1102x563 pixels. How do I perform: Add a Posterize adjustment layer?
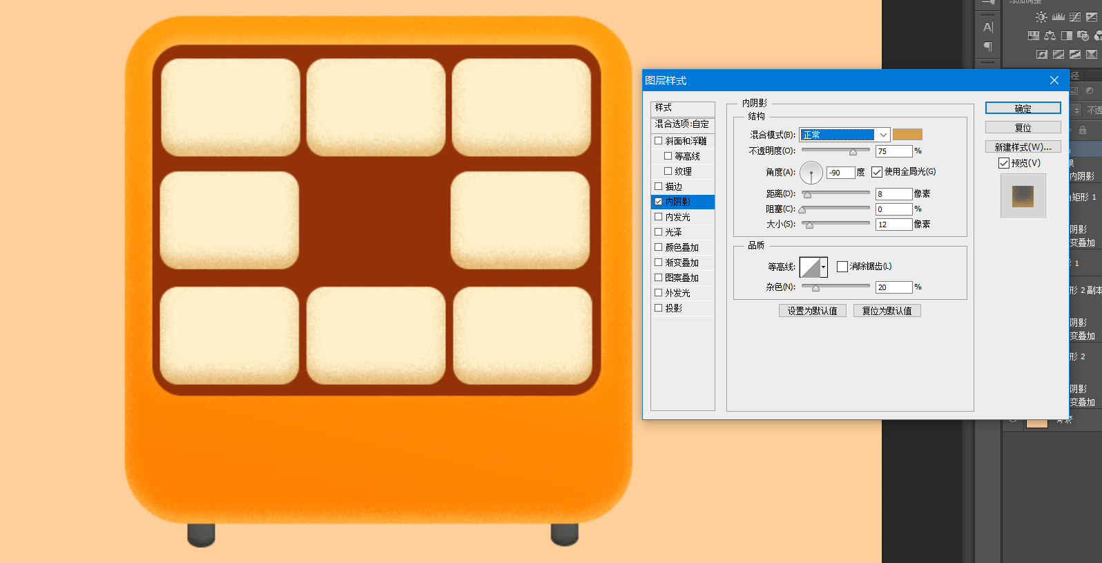pyautogui.click(x=1058, y=54)
